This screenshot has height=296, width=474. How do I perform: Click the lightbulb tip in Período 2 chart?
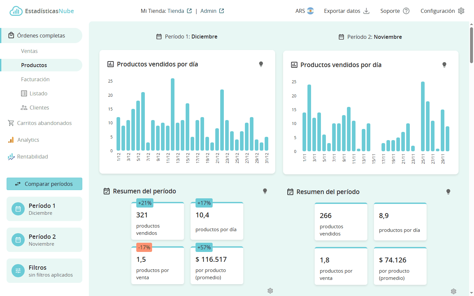coord(444,65)
